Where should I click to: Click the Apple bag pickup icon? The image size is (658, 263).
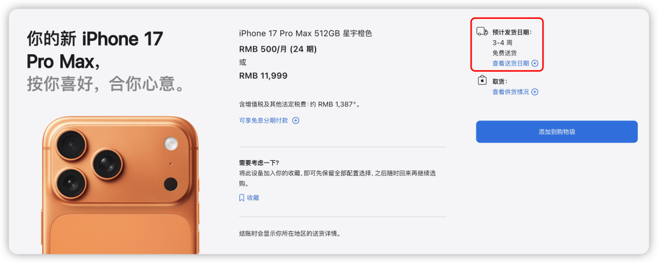point(482,80)
